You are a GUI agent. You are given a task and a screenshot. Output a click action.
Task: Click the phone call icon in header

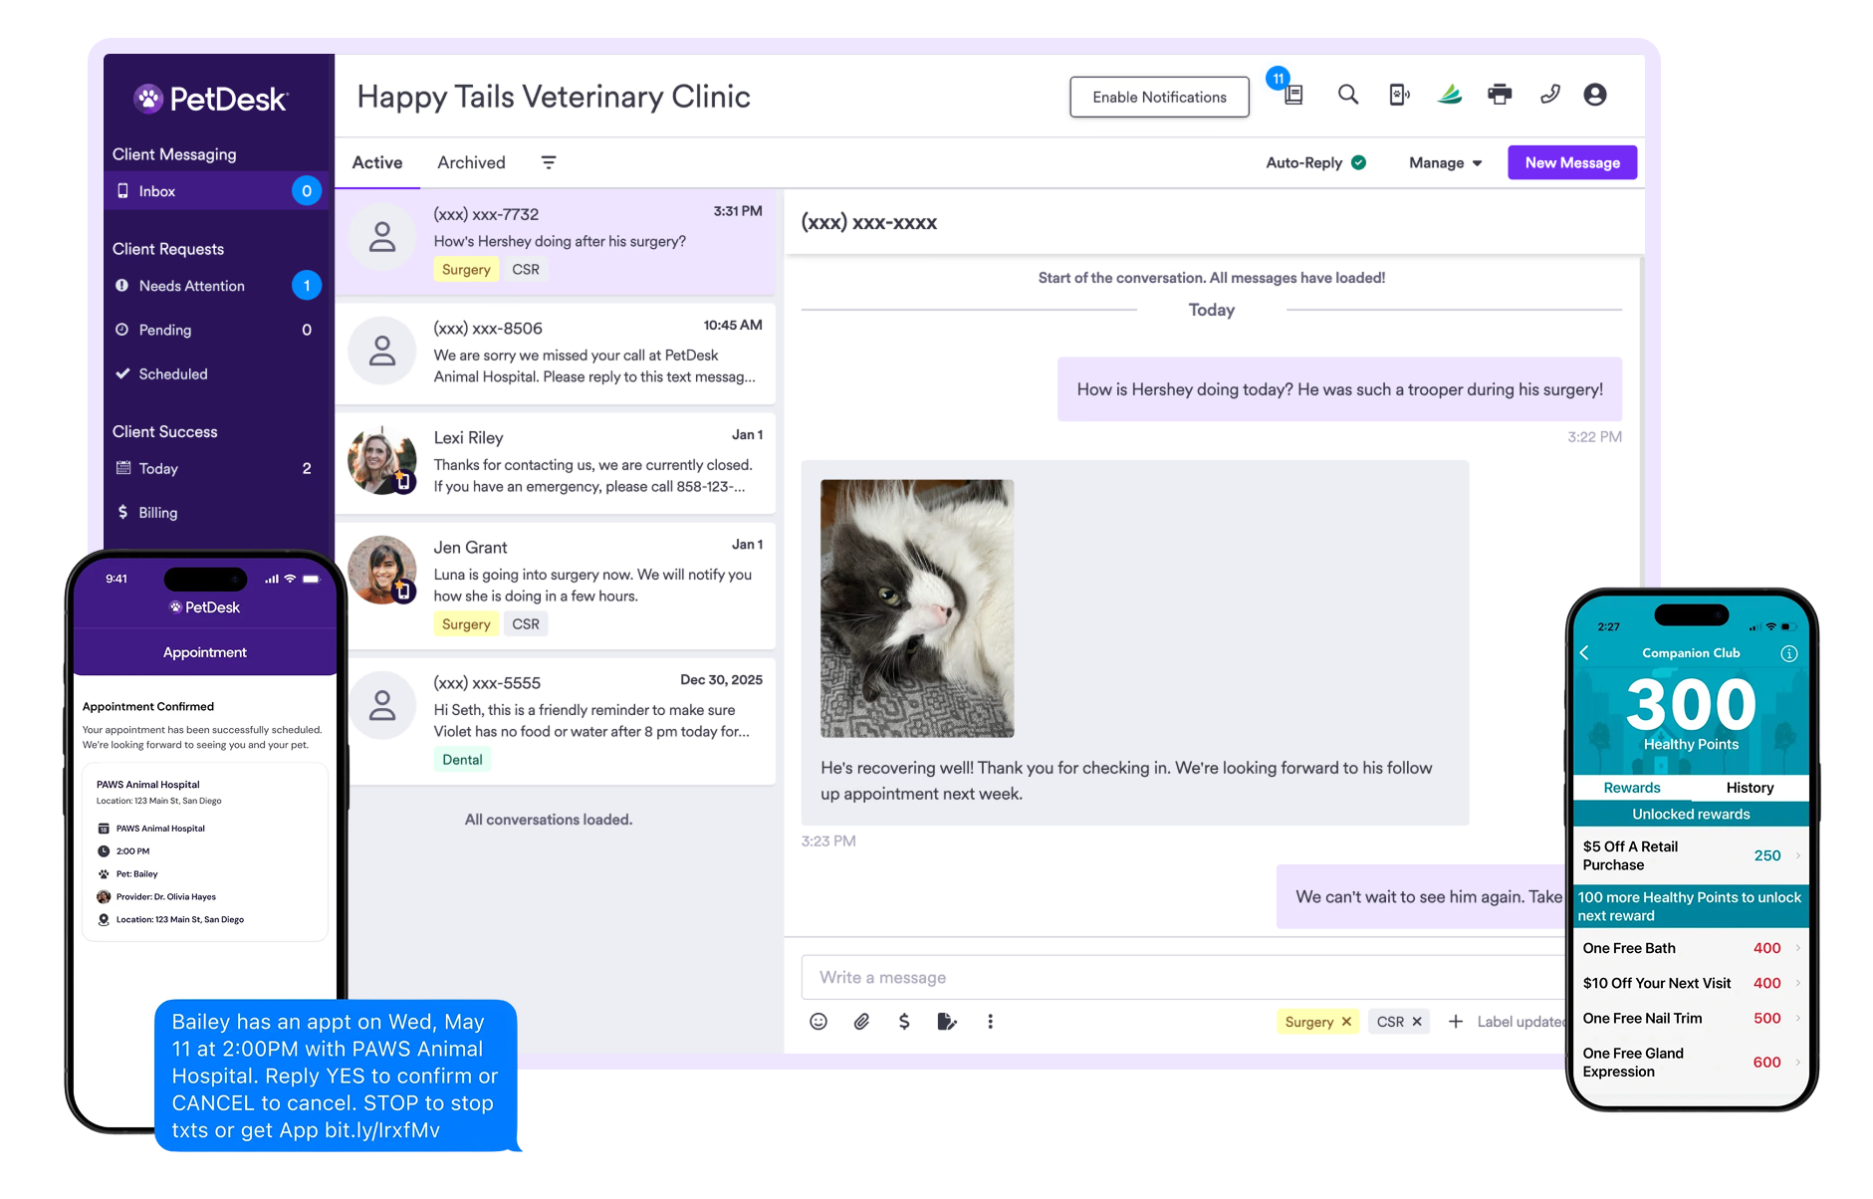tap(1549, 95)
